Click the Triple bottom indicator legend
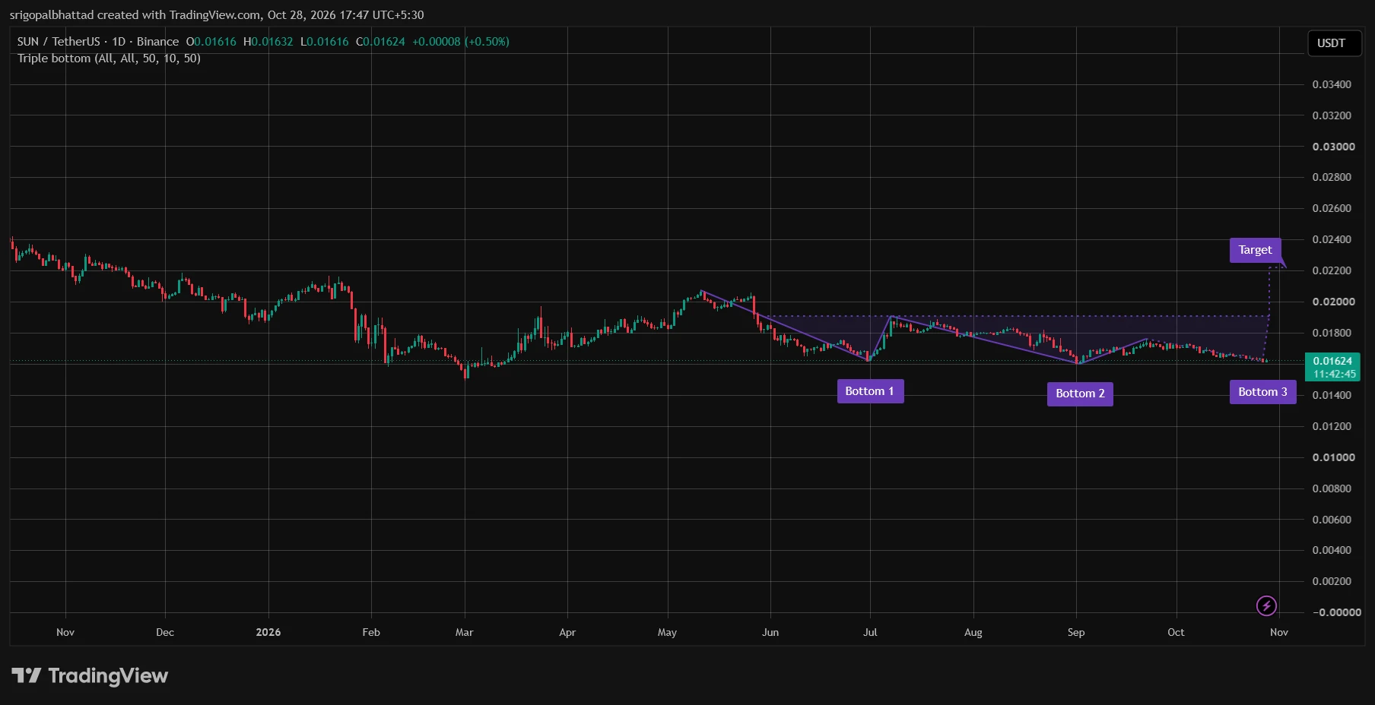This screenshot has width=1375, height=705. point(109,58)
